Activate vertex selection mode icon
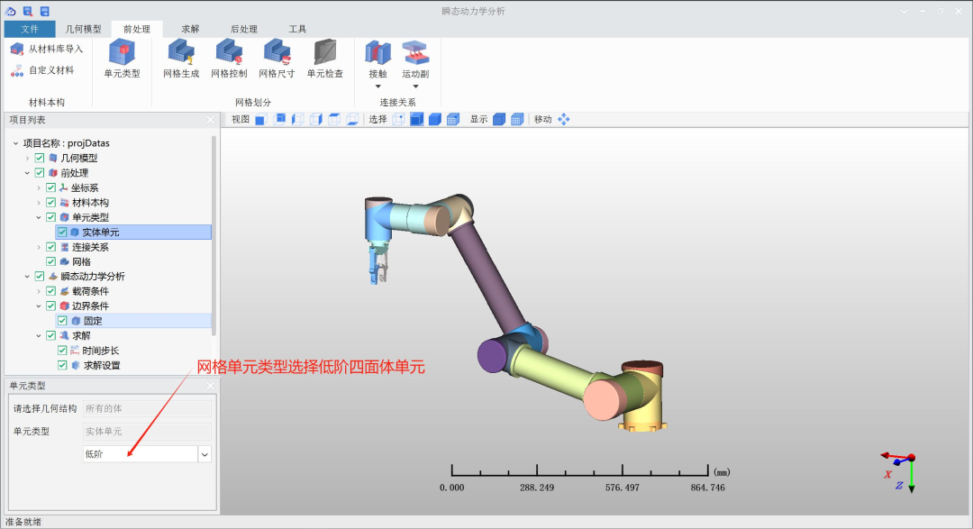The image size is (973, 529). tap(398, 119)
